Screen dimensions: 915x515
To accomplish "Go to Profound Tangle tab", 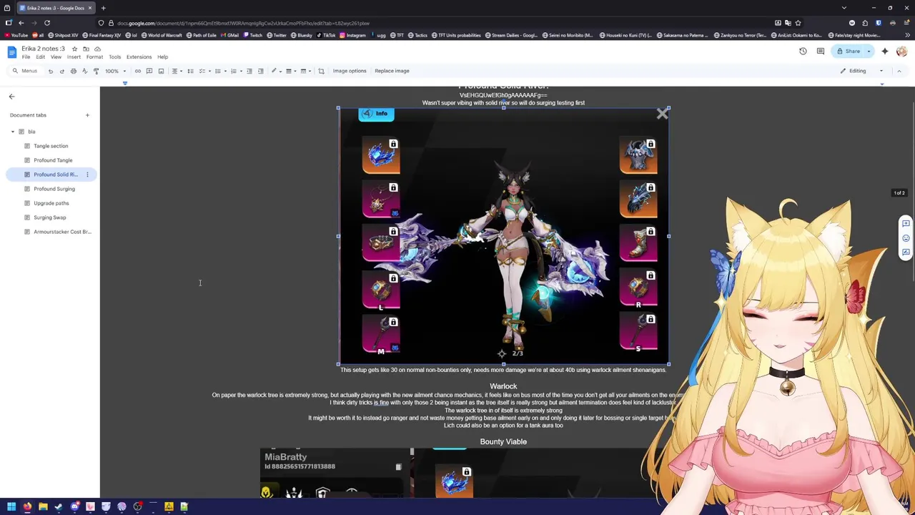I will tap(53, 160).
